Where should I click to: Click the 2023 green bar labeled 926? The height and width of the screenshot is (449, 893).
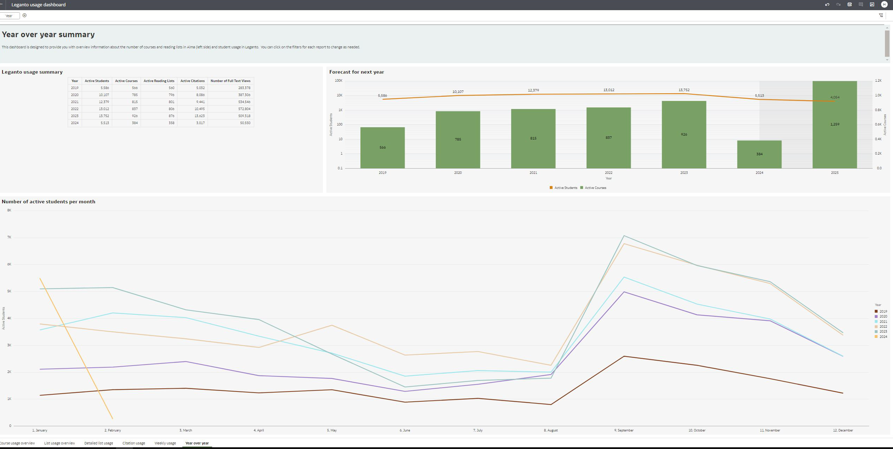point(684,135)
